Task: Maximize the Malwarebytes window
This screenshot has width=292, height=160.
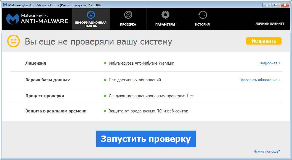Action: [276, 5]
